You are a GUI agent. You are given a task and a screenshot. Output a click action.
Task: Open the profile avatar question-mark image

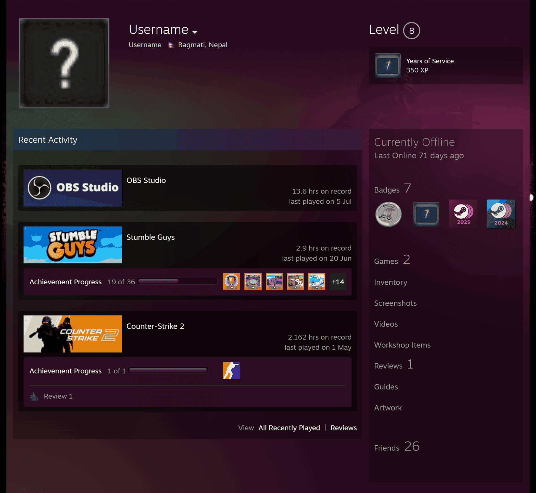(64, 63)
